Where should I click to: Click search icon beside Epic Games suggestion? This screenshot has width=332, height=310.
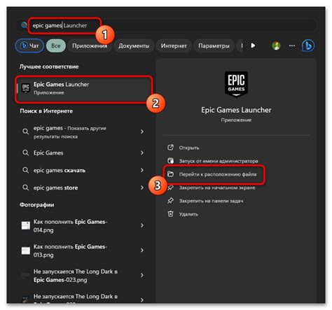(25, 153)
